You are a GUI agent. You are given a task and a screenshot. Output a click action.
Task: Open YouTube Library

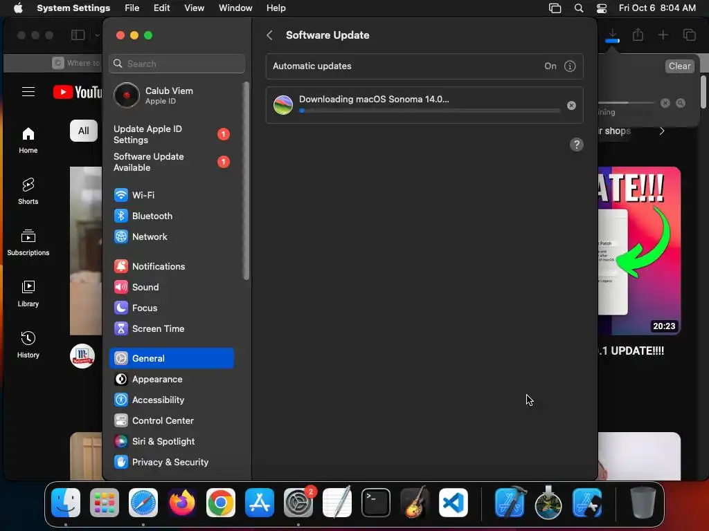click(28, 293)
